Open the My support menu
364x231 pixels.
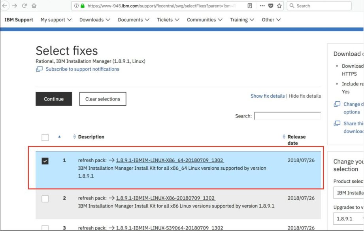coord(55,19)
